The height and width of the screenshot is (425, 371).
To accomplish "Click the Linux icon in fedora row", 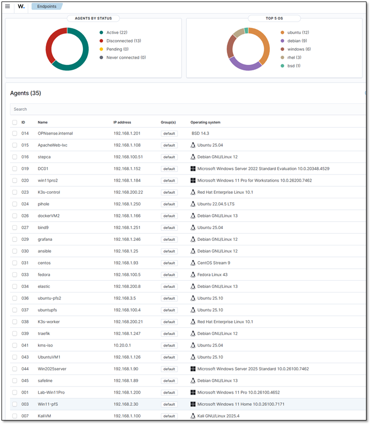I will (x=193, y=275).
